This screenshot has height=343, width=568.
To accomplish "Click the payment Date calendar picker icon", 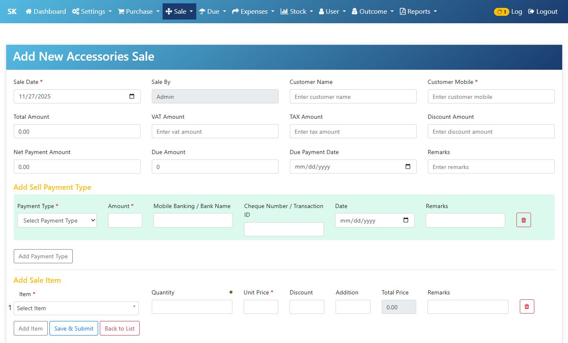I will click(x=406, y=220).
